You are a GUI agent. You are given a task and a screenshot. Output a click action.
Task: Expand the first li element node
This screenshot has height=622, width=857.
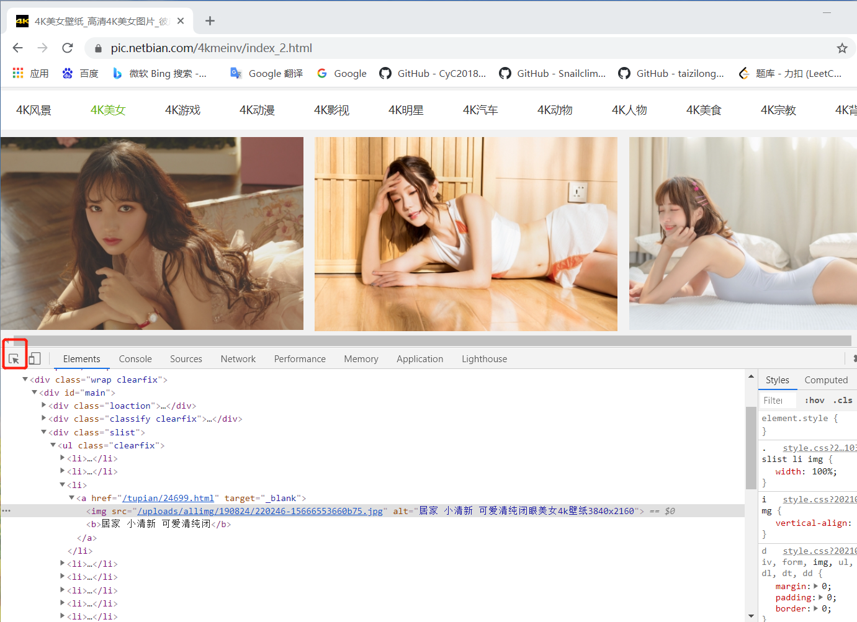[62, 458]
